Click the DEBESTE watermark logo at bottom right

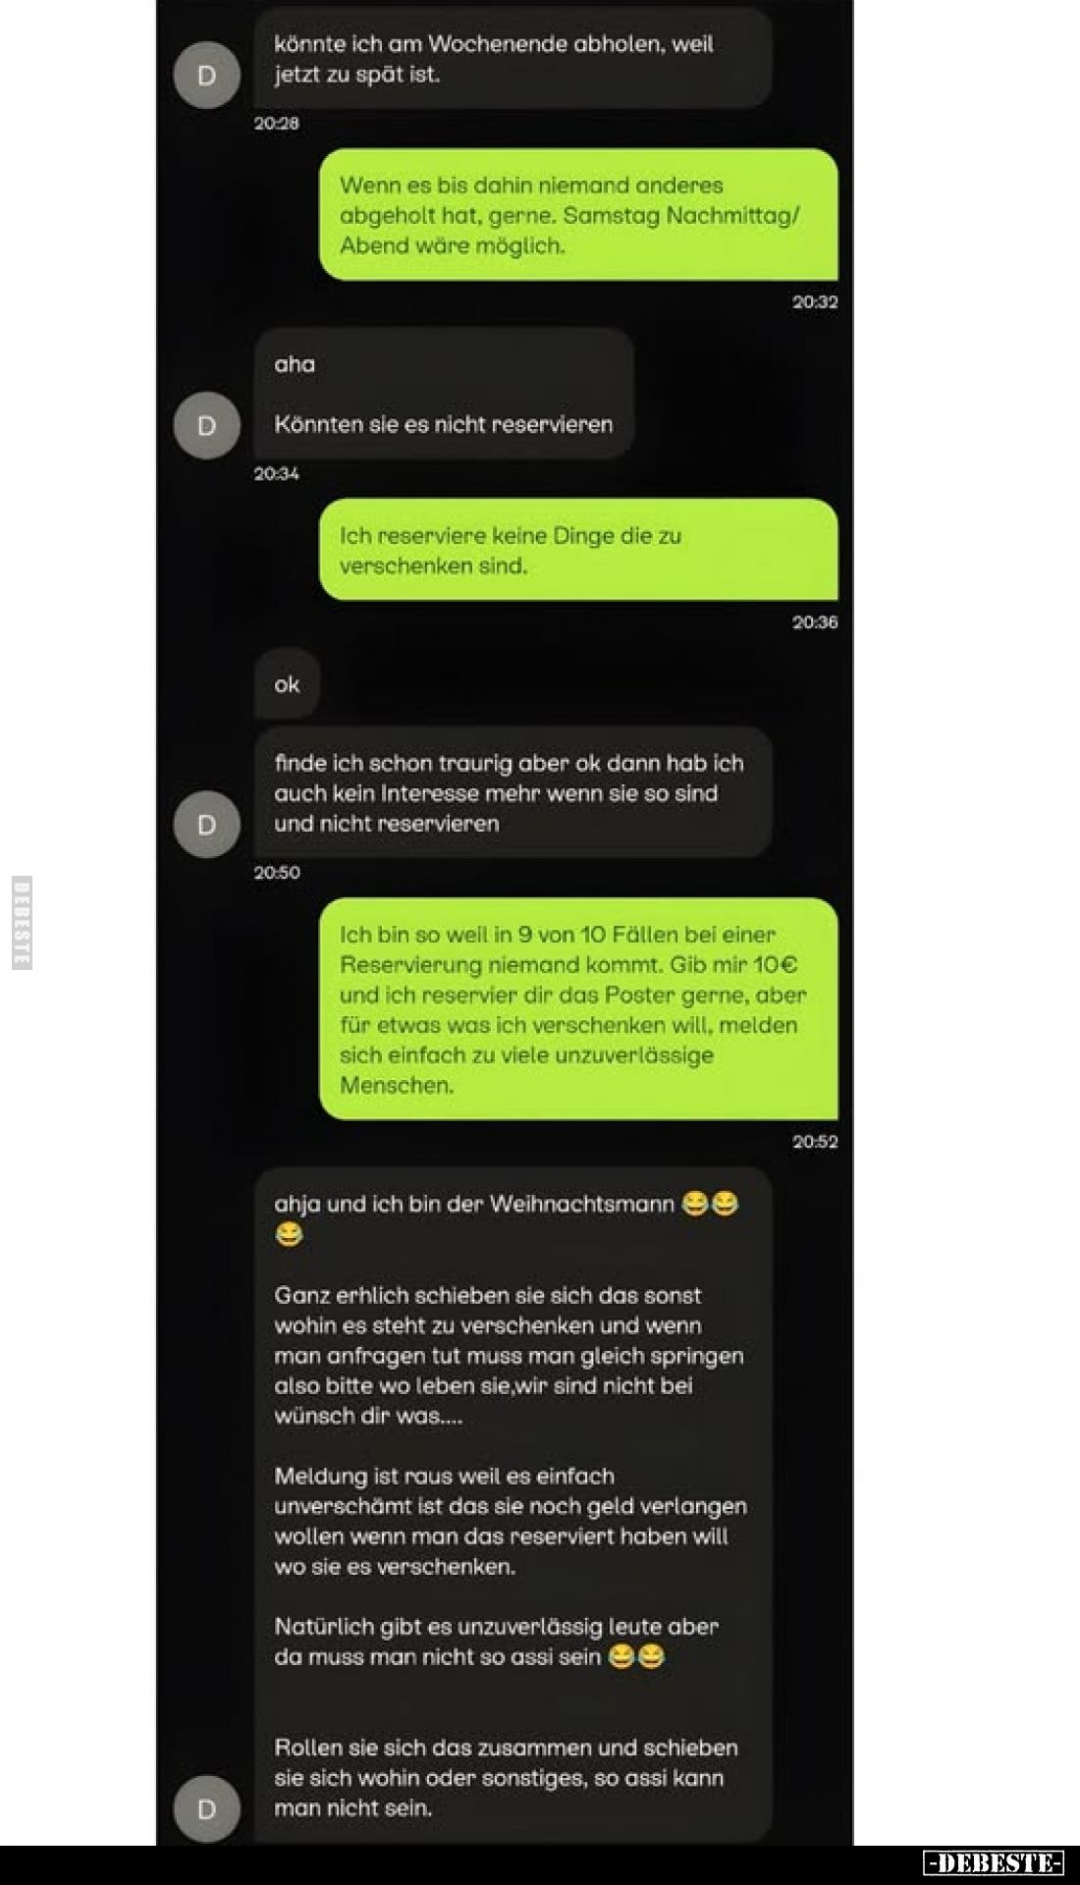coord(994,1862)
